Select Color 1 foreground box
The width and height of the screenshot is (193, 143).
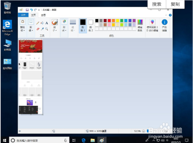(x=83, y=26)
